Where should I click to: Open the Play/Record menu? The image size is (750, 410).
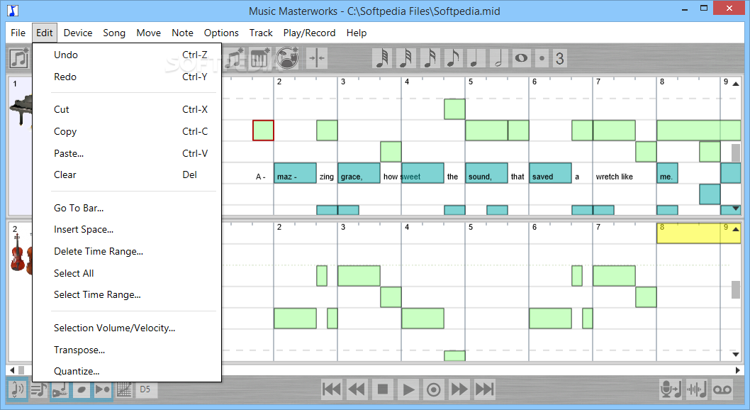(x=309, y=33)
